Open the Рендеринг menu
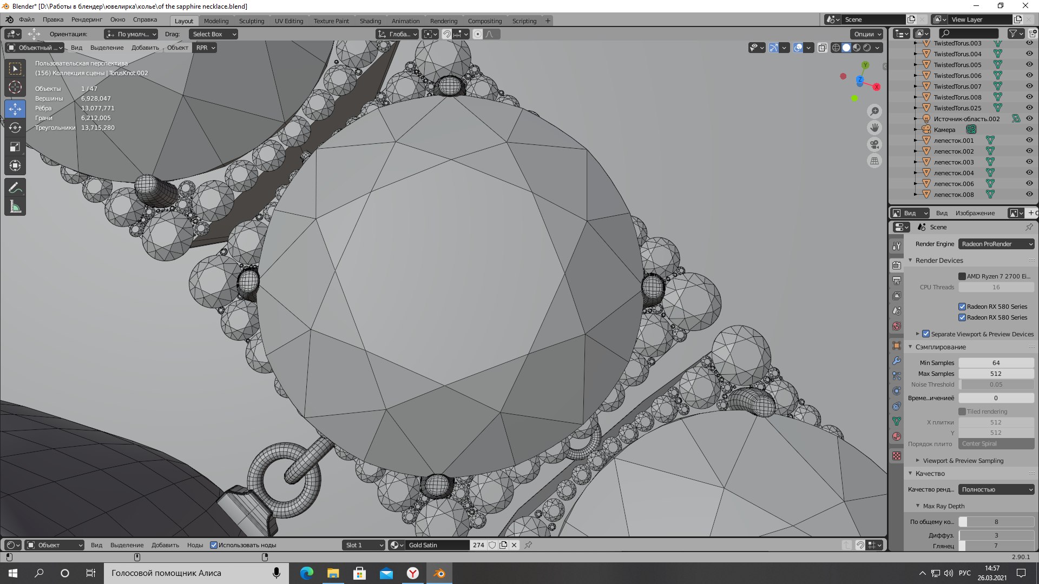 [x=87, y=19]
